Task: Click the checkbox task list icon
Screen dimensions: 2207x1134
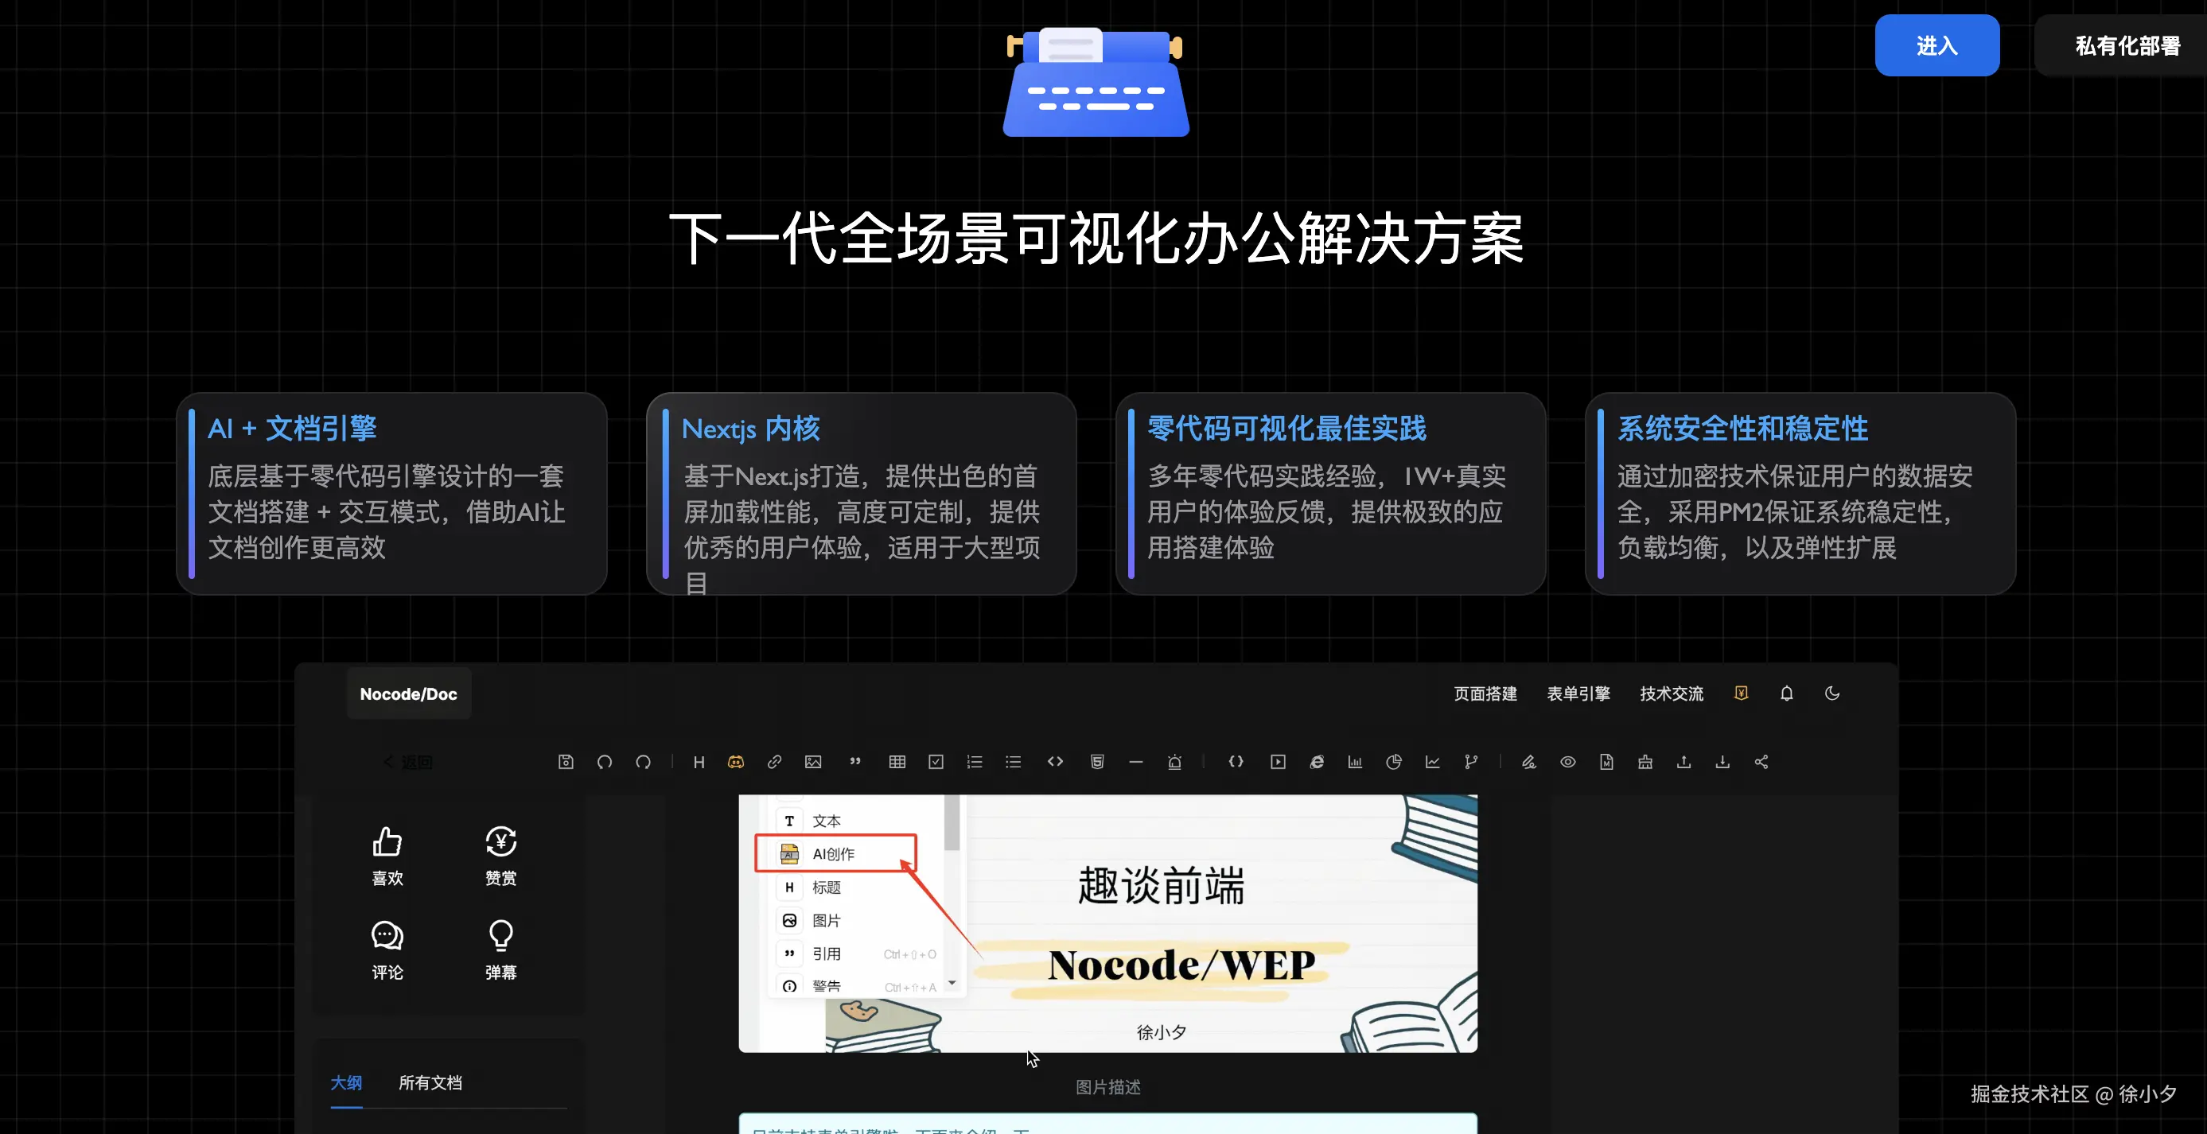Action: click(936, 761)
